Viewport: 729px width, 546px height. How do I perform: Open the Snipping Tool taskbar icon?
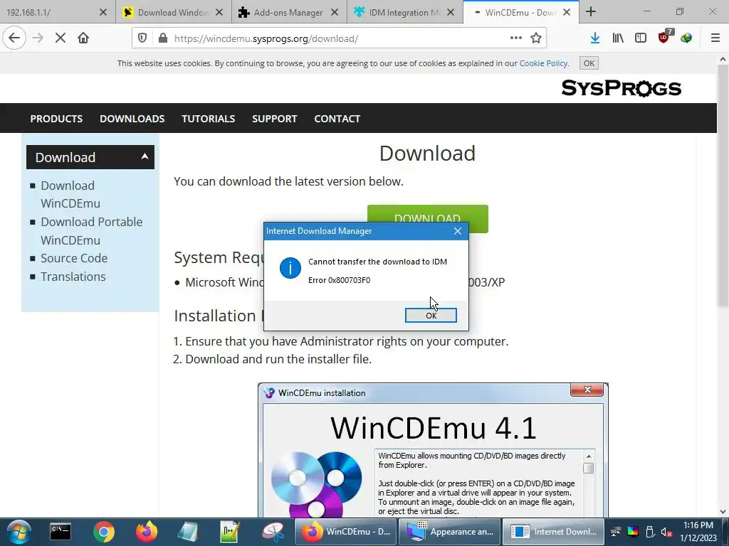[273, 532]
